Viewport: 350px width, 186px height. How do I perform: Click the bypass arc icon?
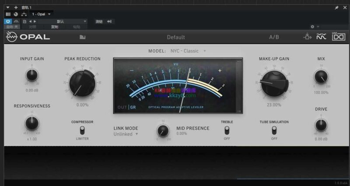(16, 21)
